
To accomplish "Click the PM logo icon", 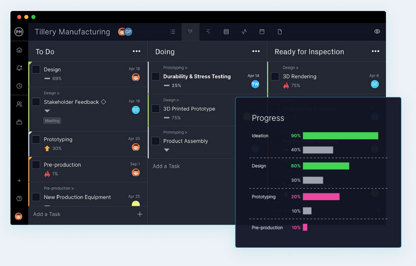I will click(x=19, y=32).
